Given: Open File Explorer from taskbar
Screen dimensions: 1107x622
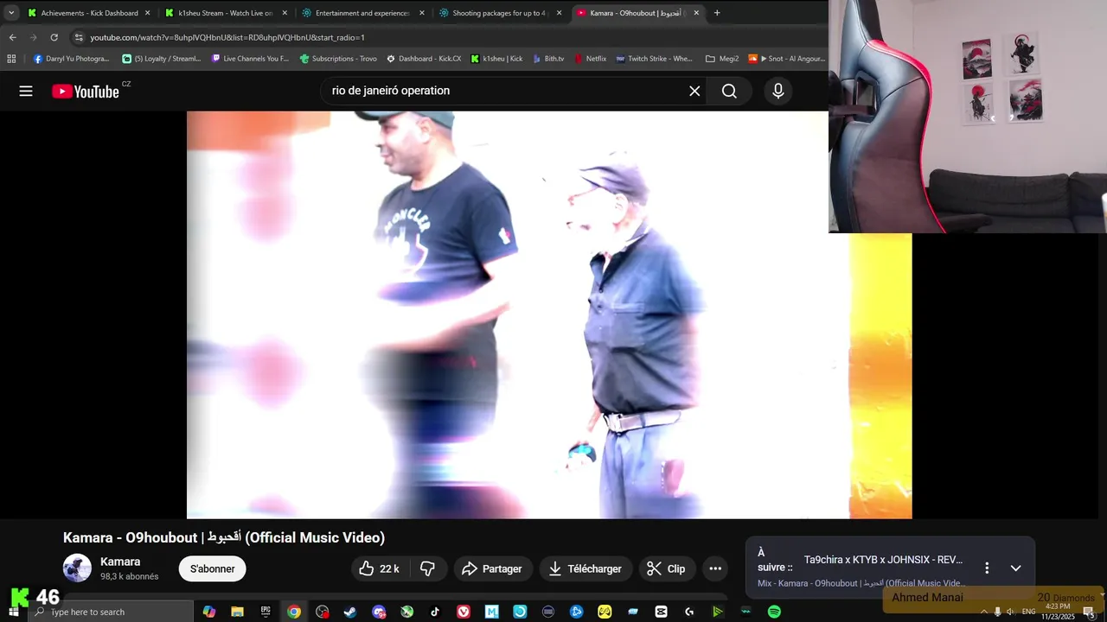Looking at the screenshot, I should click(237, 612).
